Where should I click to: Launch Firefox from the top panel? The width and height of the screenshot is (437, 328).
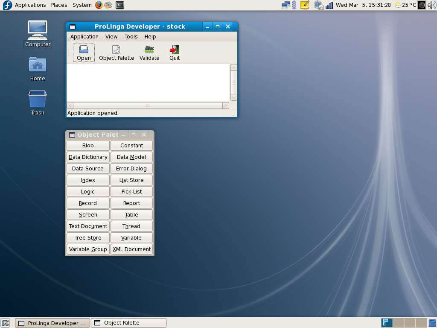click(x=99, y=5)
